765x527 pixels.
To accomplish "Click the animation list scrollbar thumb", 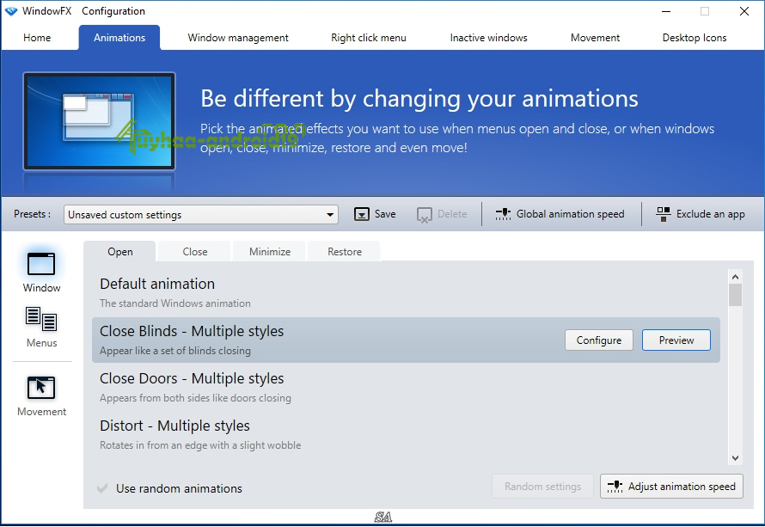I will (735, 295).
